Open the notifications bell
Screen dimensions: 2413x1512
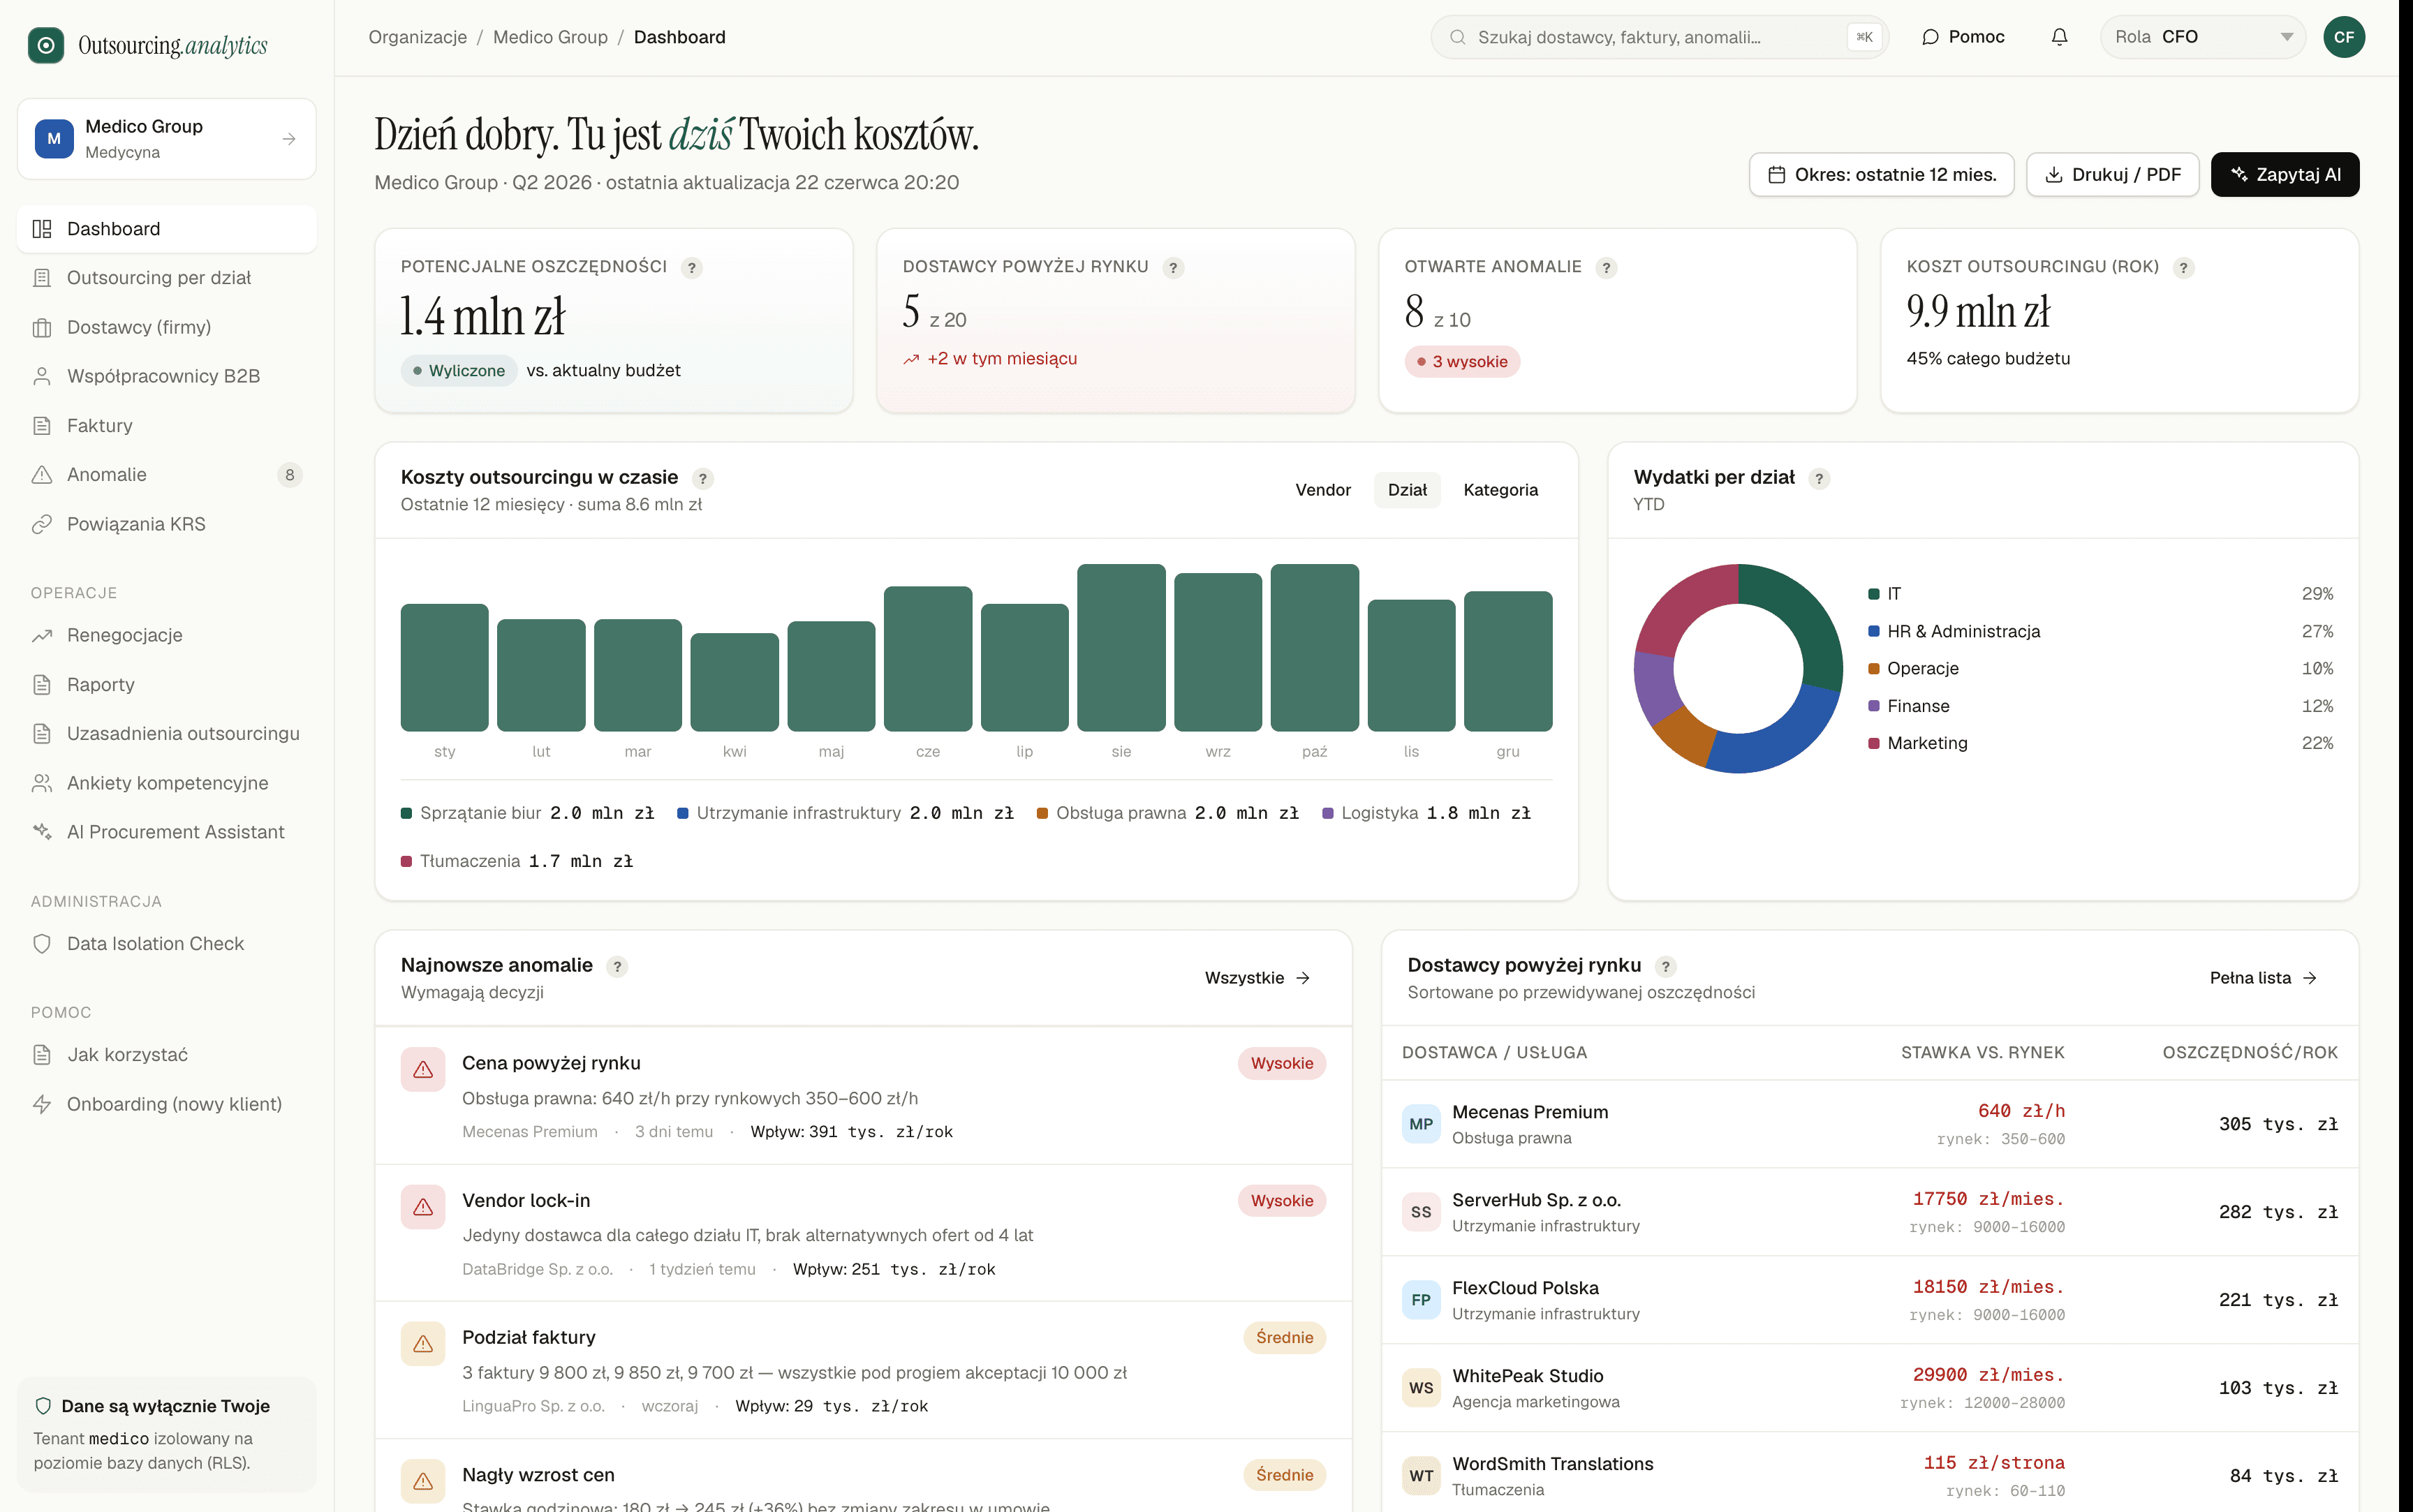tap(2059, 37)
